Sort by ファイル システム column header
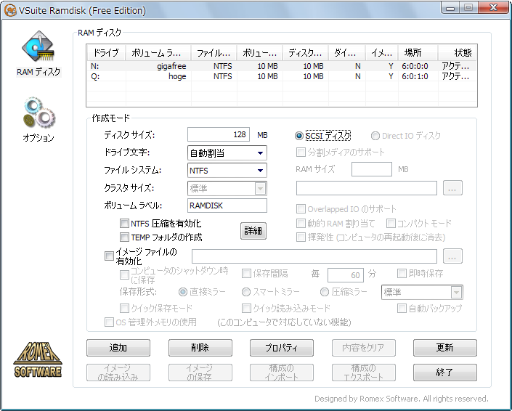Screen dimensions: 512x411 click(x=214, y=52)
